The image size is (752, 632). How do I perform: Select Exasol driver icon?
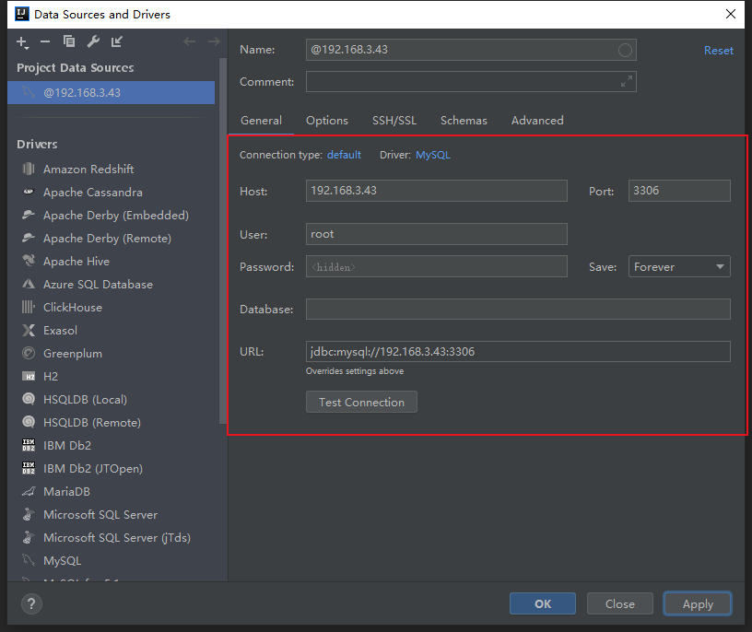coord(29,330)
